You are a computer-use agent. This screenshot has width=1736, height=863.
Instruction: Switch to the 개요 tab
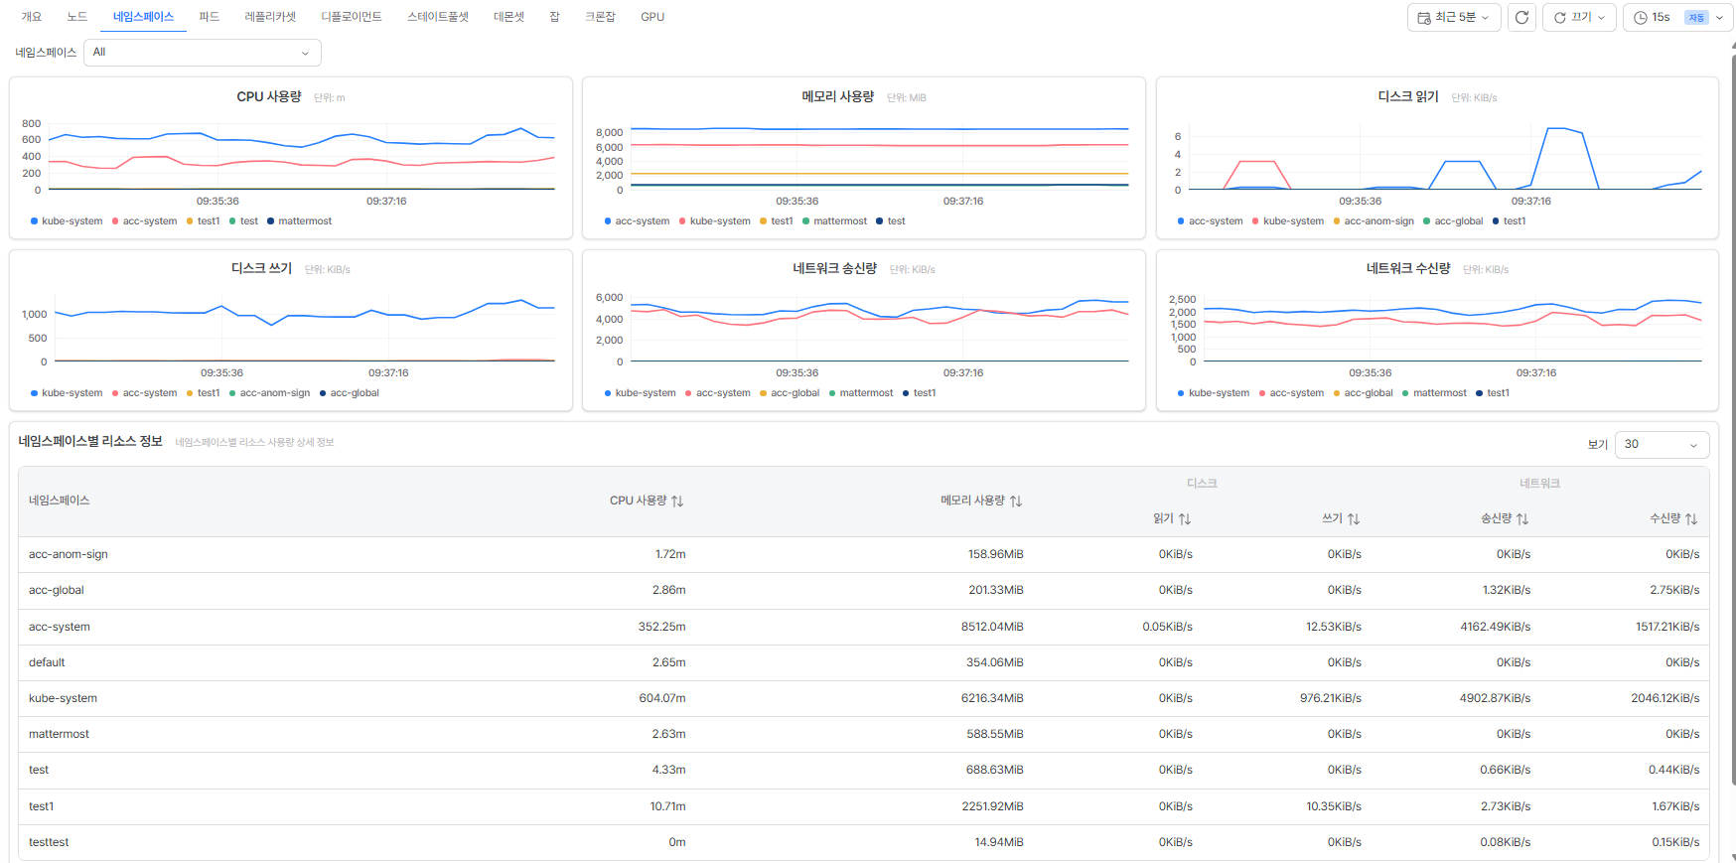tap(32, 17)
